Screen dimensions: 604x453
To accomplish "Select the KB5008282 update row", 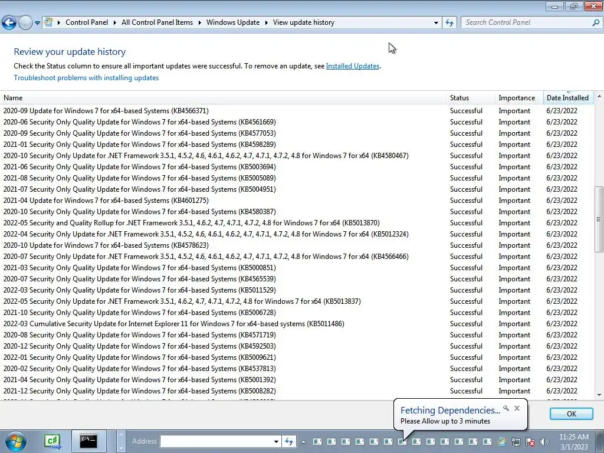I will click(297, 390).
